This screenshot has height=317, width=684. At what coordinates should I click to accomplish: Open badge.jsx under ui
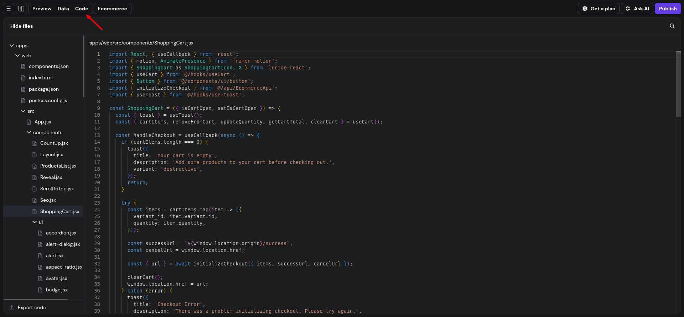pos(57,290)
